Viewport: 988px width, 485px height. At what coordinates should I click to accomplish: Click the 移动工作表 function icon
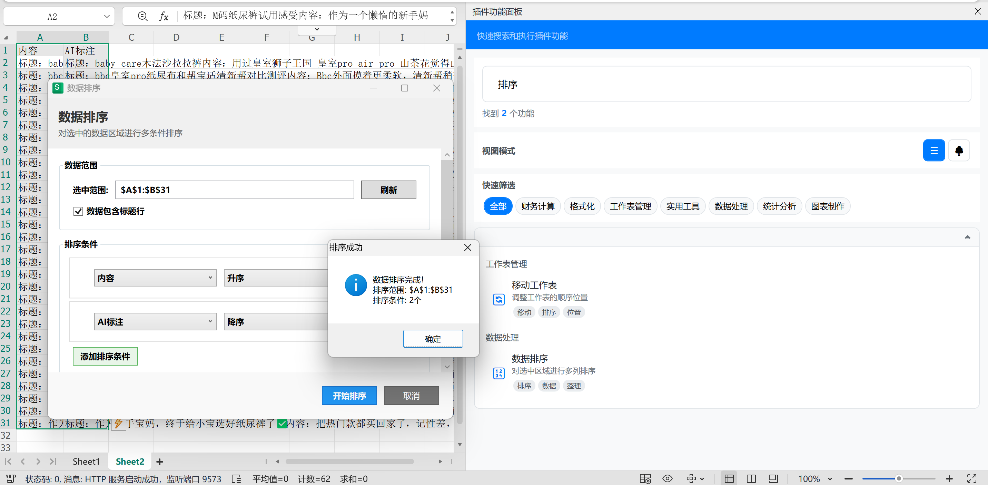[x=498, y=299]
